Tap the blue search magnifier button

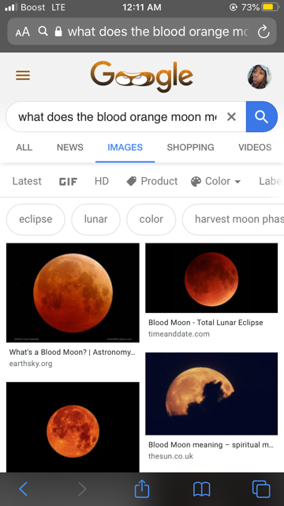[261, 117]
